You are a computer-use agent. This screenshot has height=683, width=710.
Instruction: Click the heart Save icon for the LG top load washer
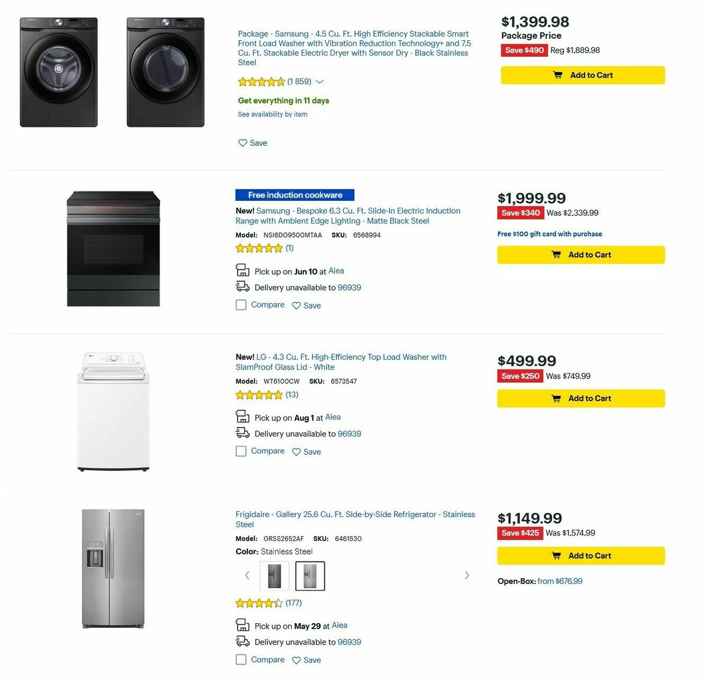point(296,451)
